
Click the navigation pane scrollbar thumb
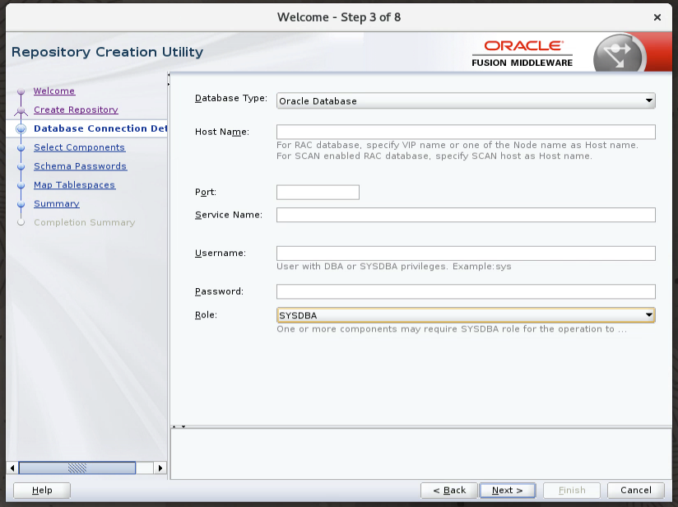[x=77, y=467]
